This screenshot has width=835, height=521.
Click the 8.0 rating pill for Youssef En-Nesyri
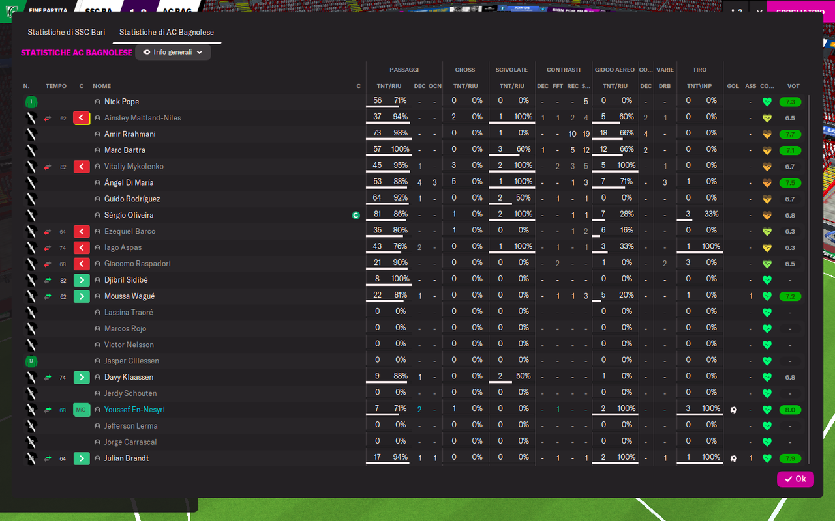click(790, 410)
